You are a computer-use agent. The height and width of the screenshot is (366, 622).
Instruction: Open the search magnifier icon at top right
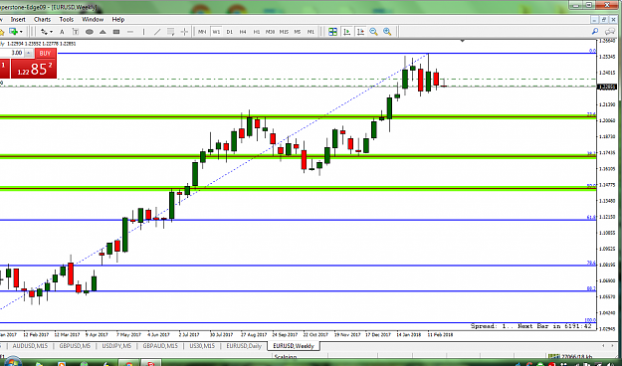click(595, 31)
